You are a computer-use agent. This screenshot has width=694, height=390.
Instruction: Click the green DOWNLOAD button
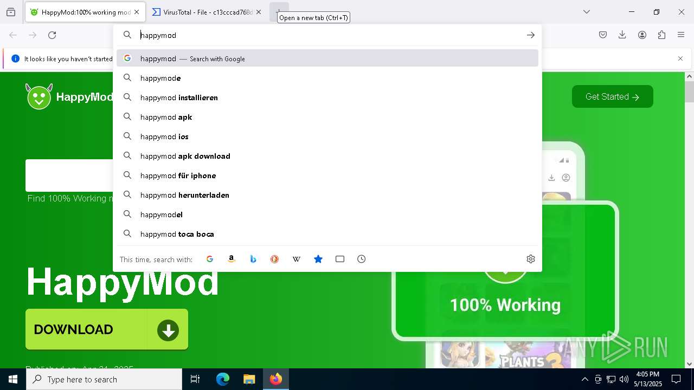tap(107, 329)
